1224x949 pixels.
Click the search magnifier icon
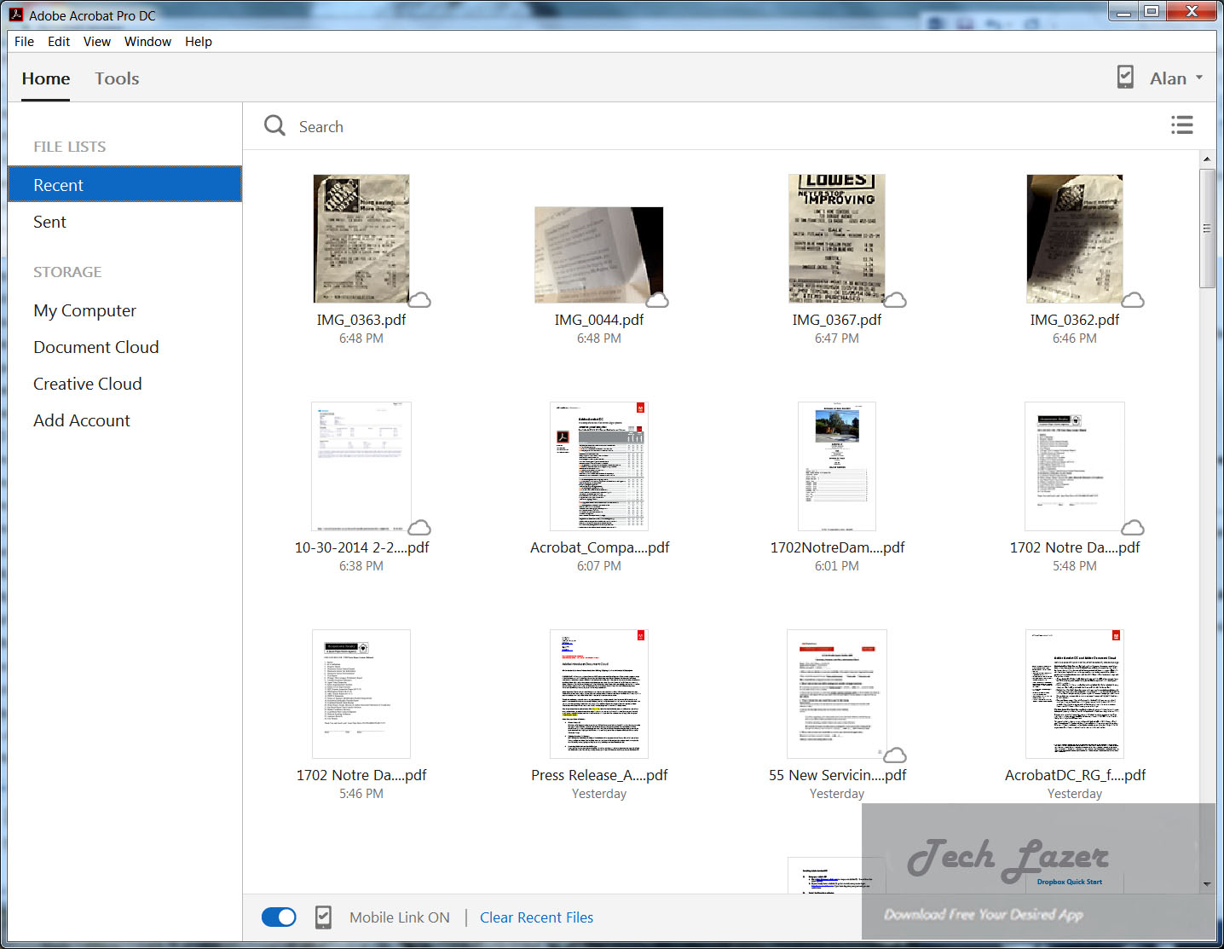click(274, 126)
